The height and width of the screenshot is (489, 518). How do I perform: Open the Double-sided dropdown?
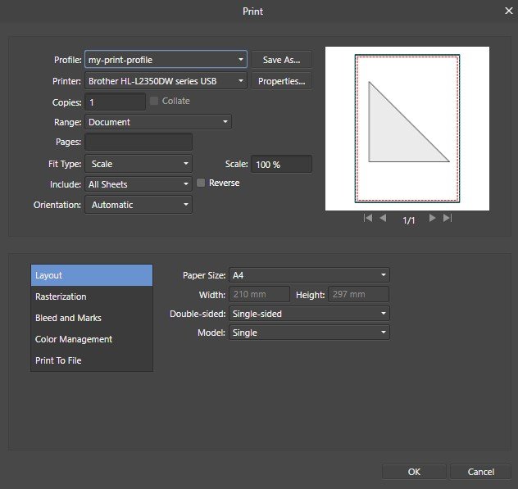(309, 314)
